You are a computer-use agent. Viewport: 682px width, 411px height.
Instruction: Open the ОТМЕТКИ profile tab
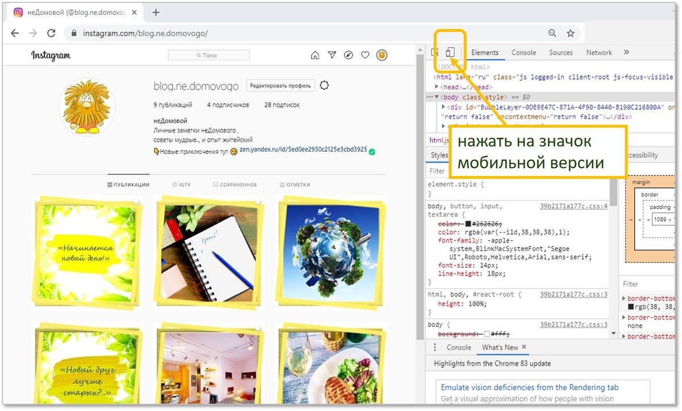294,184
